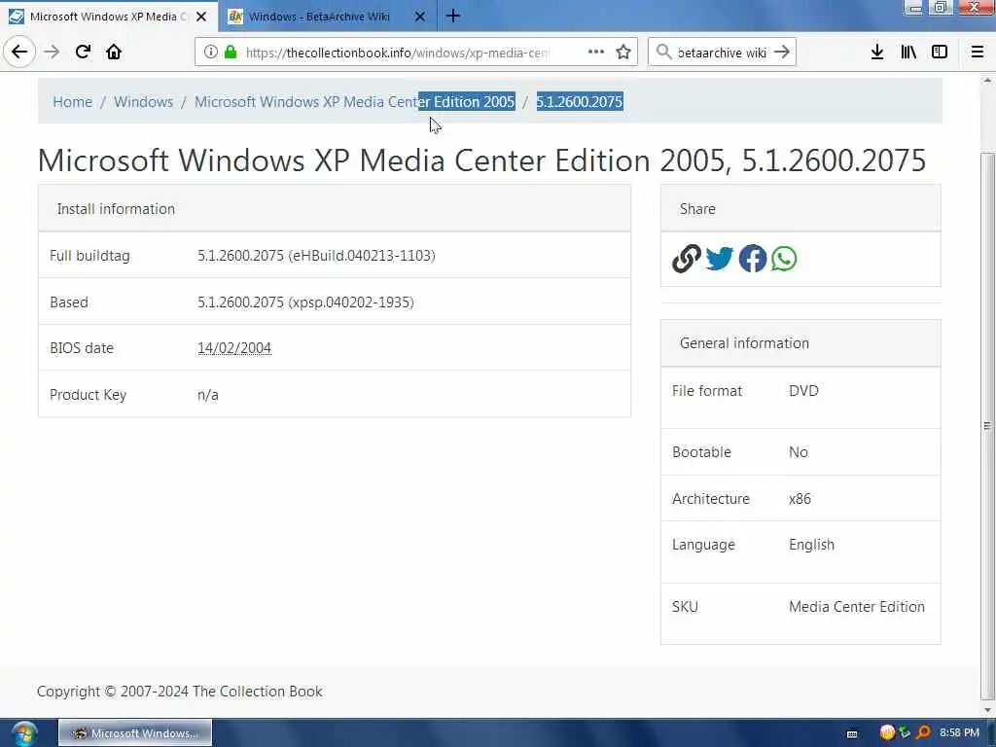The image size is (996, 747).
Task: Share this page on Twitter
Action: pos(719,259)
